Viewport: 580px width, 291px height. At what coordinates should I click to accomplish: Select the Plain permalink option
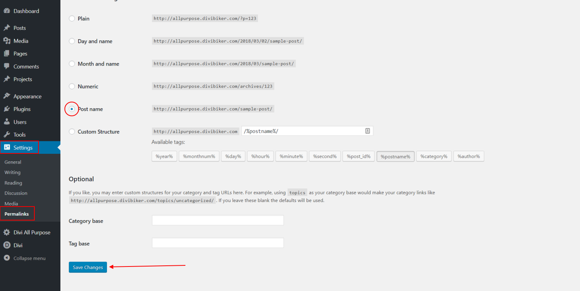pyautogui.click(x=72, y=18)
